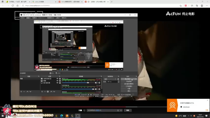Open the 工具(T) menu in OBS
Image resolution: width=210 pixels, height=118 pixels.
tap(58, 18)
